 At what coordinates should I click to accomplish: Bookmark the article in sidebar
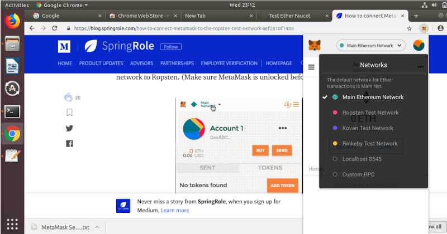(x=69, y=113)
